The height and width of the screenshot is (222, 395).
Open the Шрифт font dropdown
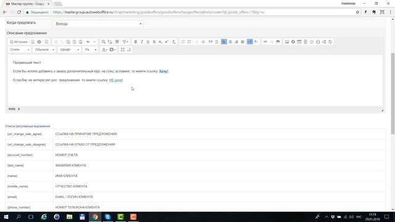pos(69,49)
